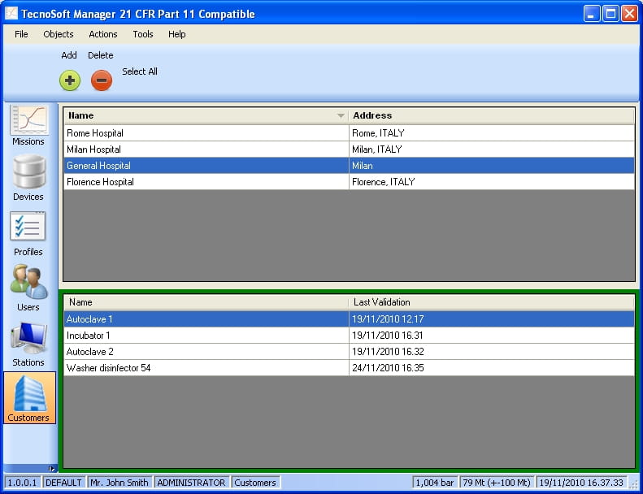The width and height of the screenshot is (643, 494).
Task: Click the Select All button
Action: coord(140,71)
